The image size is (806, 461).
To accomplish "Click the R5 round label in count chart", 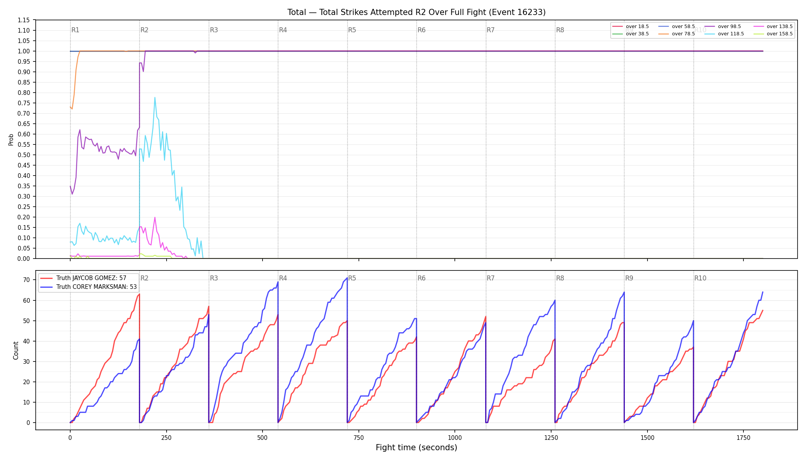I will (352, 278).
